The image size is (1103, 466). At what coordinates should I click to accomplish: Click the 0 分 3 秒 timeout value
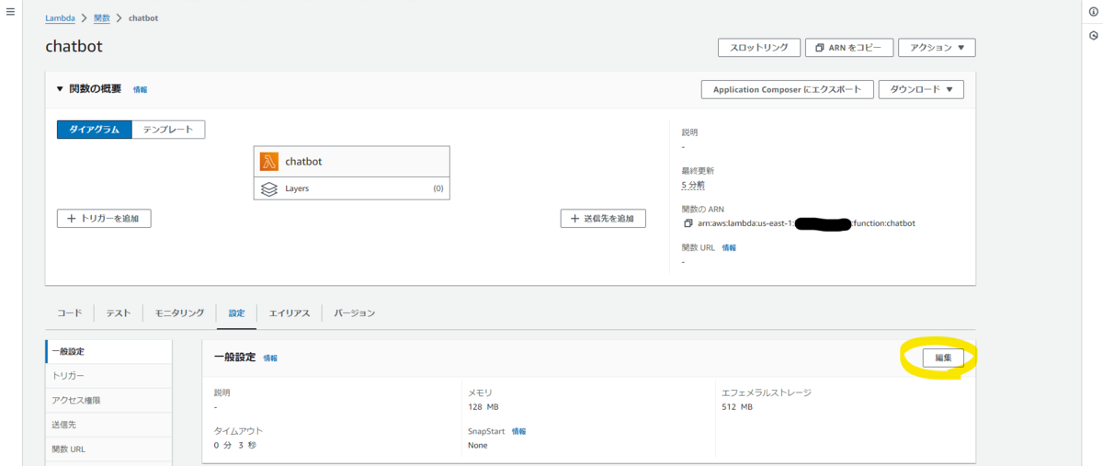coord(235,446)
